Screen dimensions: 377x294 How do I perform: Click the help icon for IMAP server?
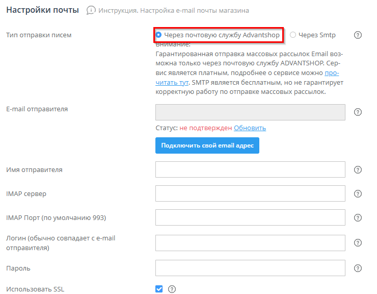click(358, 194)
